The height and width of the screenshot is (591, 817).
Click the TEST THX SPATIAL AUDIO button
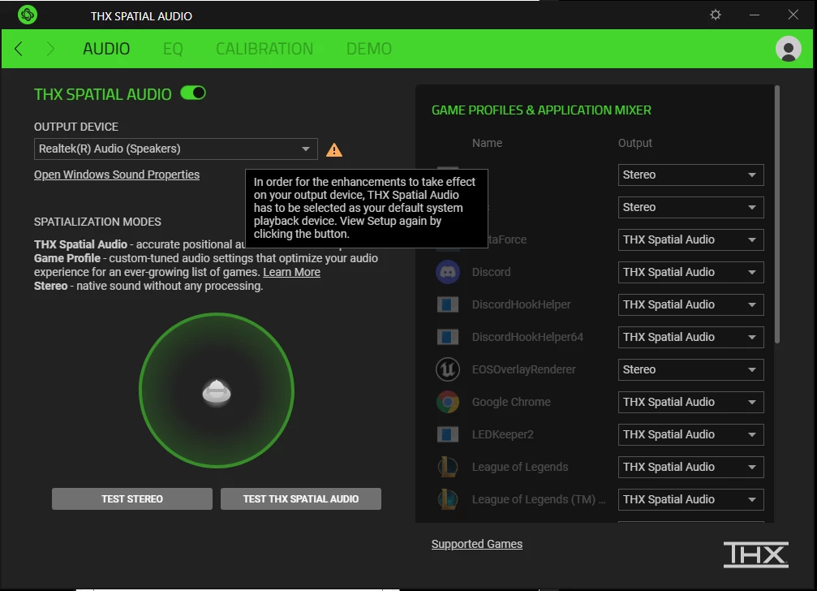(301, 498)
